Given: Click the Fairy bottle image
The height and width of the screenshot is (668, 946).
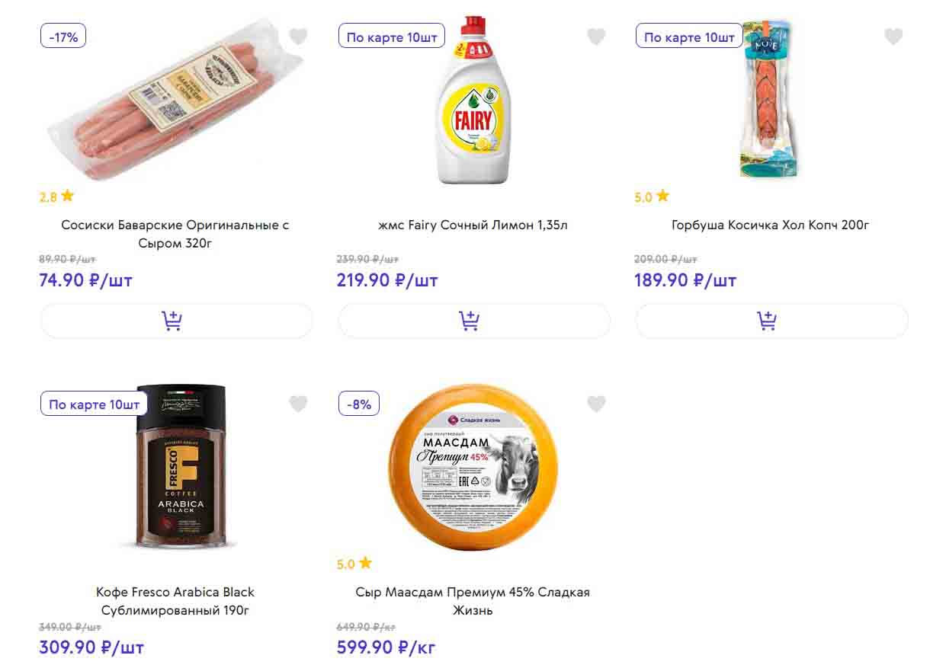Looking at the screenshot, I should point(473,103).
